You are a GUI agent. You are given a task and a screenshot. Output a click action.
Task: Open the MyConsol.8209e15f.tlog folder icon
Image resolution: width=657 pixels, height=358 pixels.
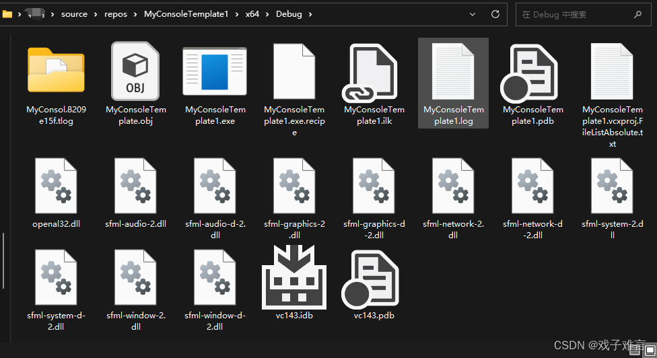click(56, 70)
